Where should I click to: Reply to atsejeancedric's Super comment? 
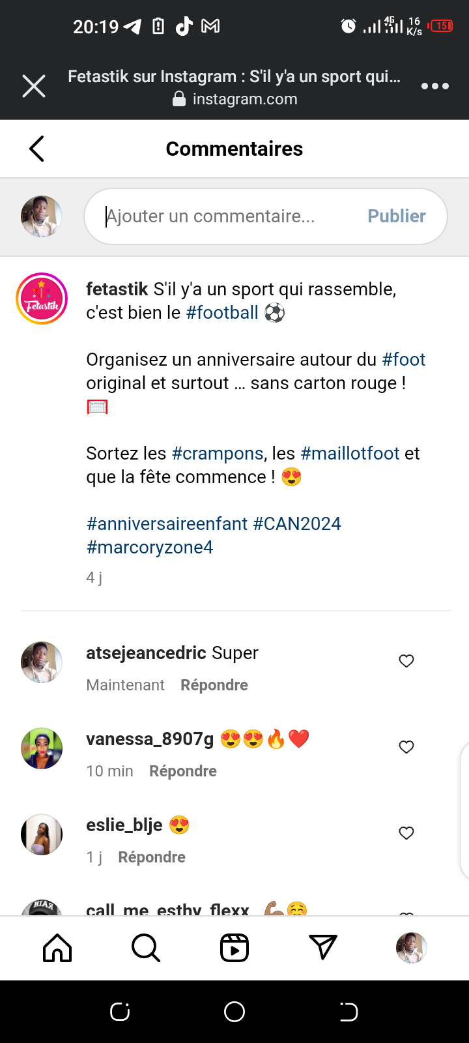pyautogui.click(x=214, y=685)
